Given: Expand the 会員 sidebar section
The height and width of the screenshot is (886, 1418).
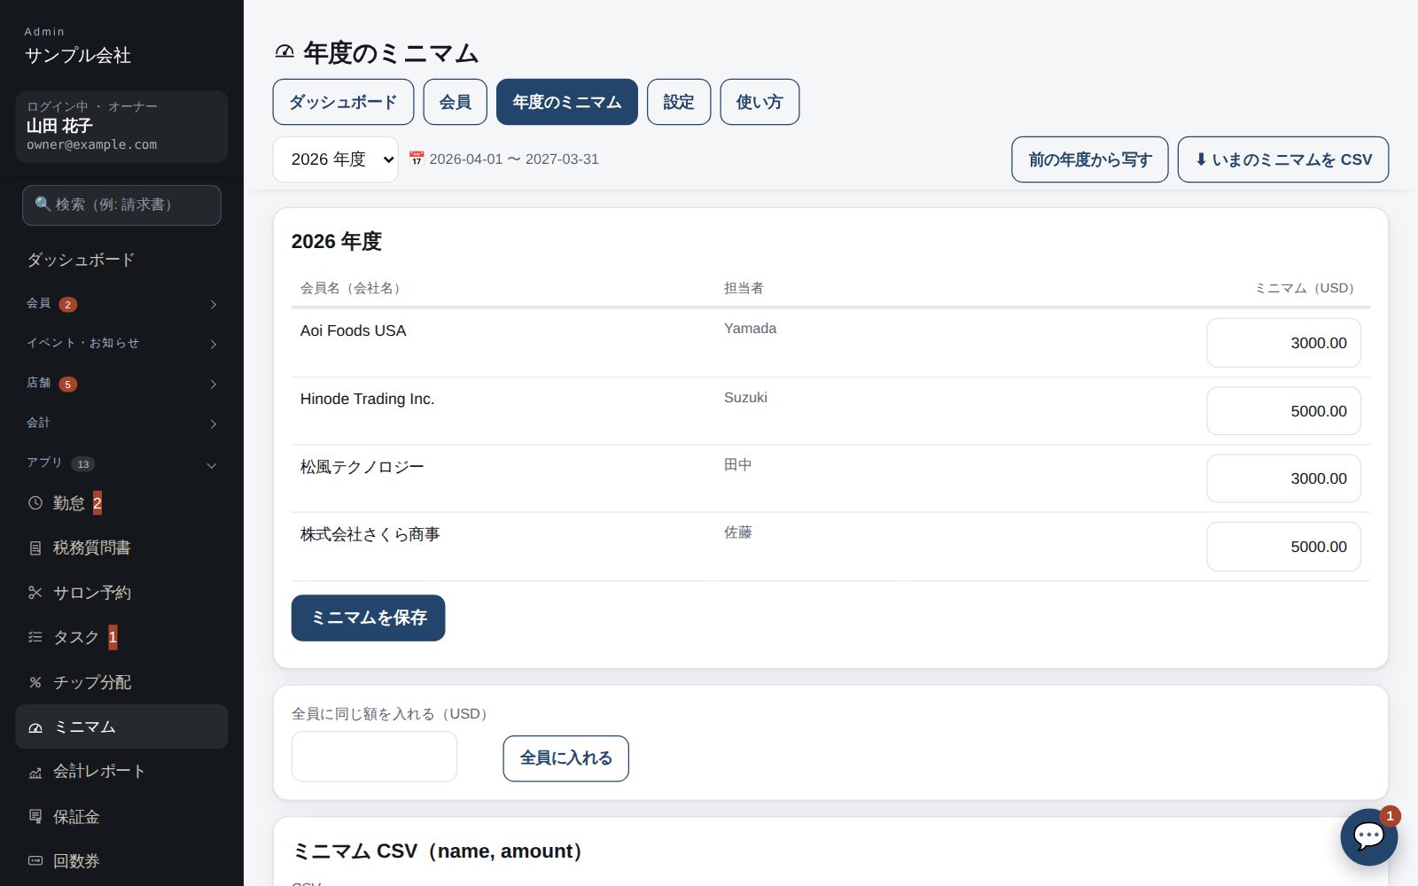Looking at the screenshot, I should click(x=121, y=304).
